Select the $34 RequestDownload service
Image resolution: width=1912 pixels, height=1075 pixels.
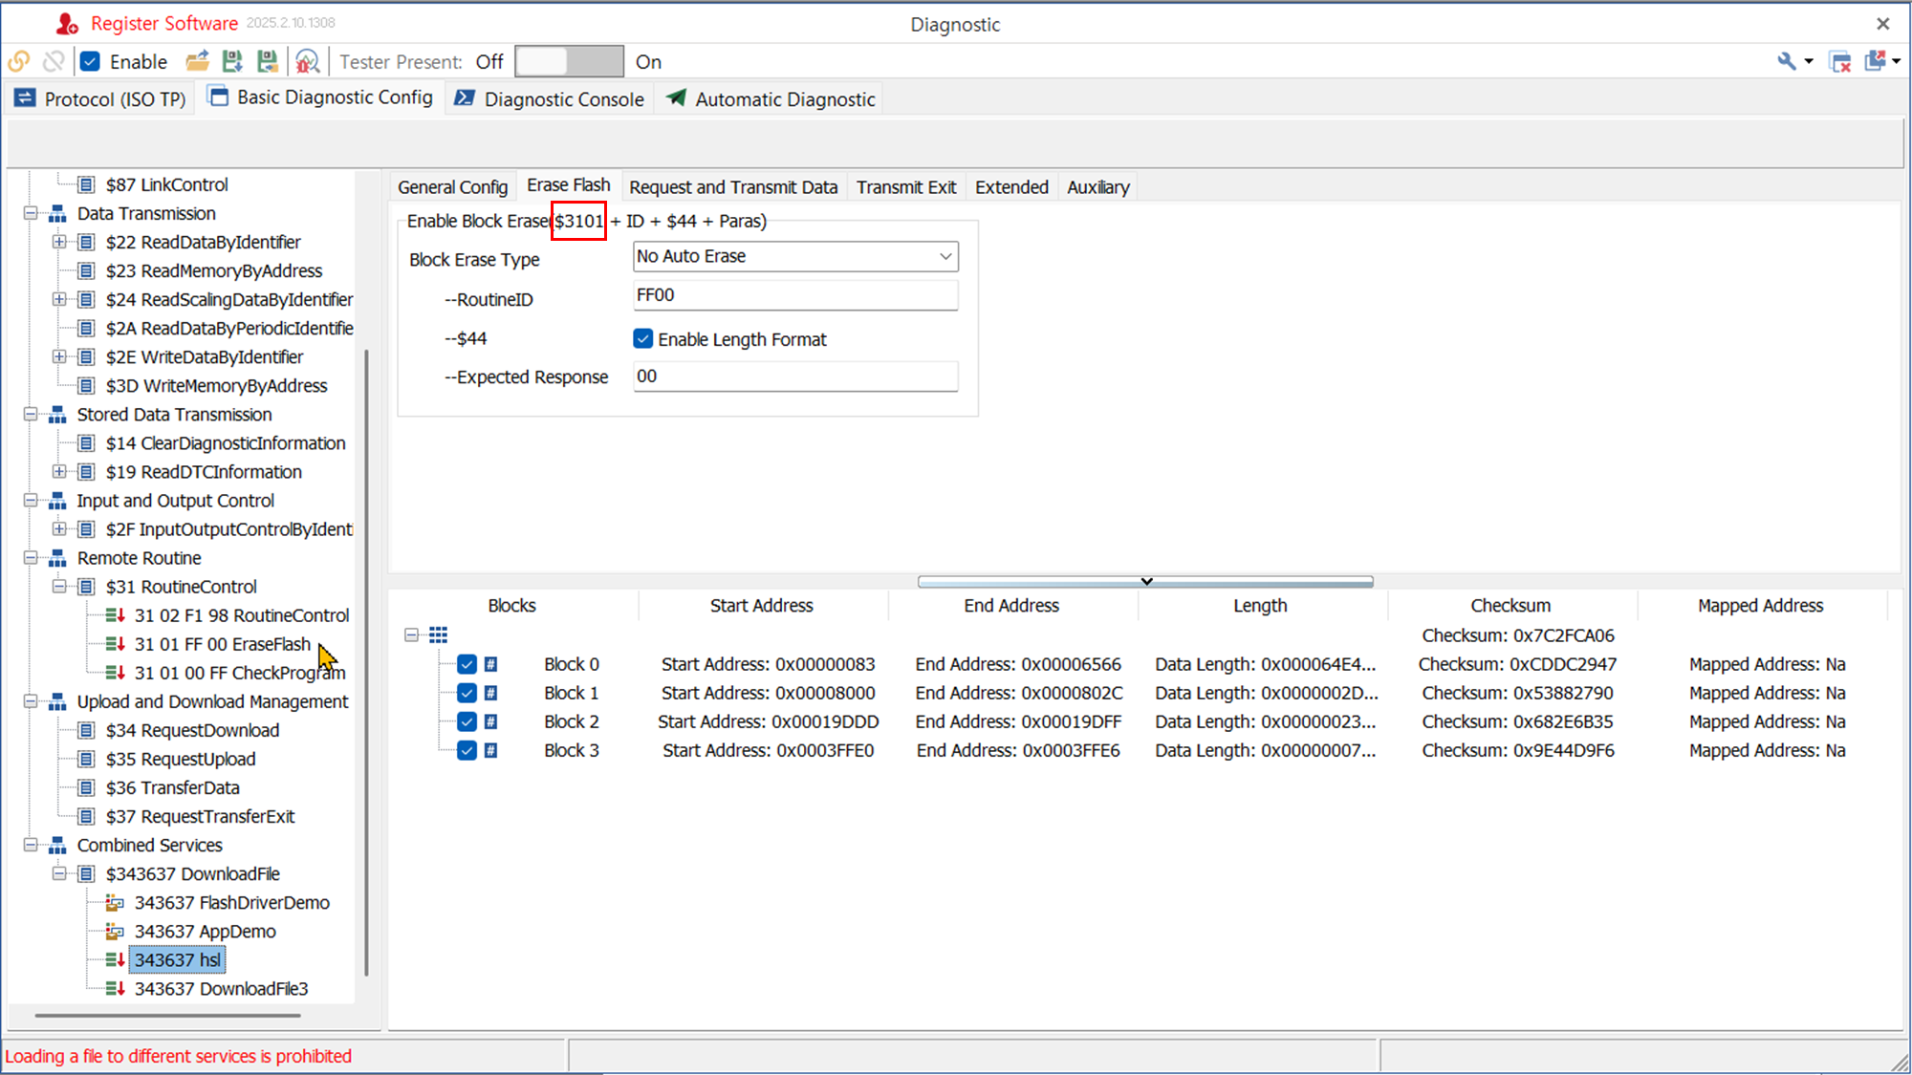[192, 730]
